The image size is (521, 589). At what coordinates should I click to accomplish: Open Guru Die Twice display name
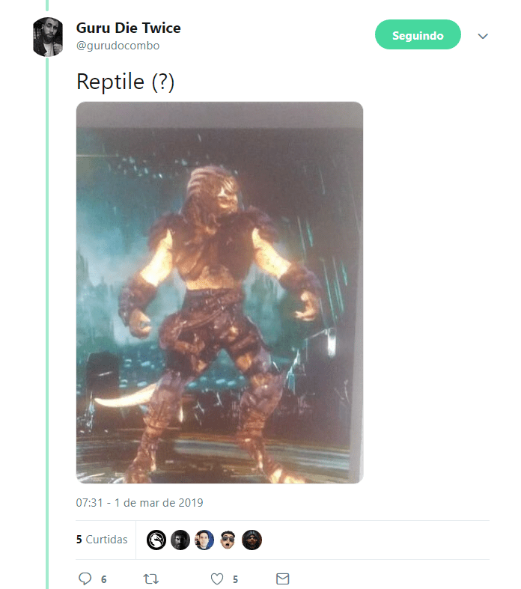point(129,28)
